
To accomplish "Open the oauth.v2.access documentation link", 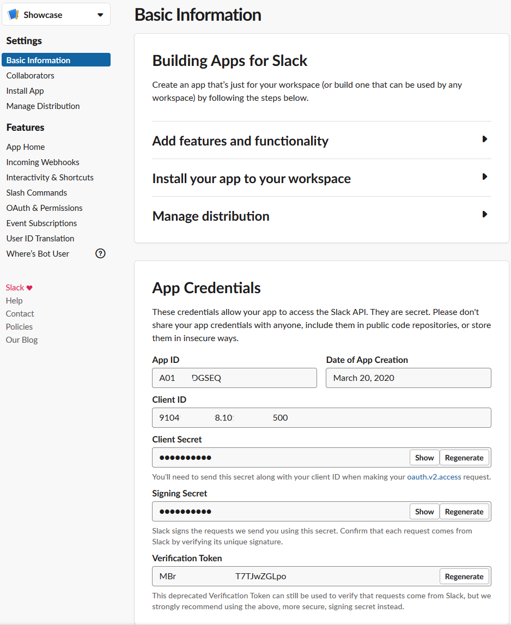I will (434, 477).
